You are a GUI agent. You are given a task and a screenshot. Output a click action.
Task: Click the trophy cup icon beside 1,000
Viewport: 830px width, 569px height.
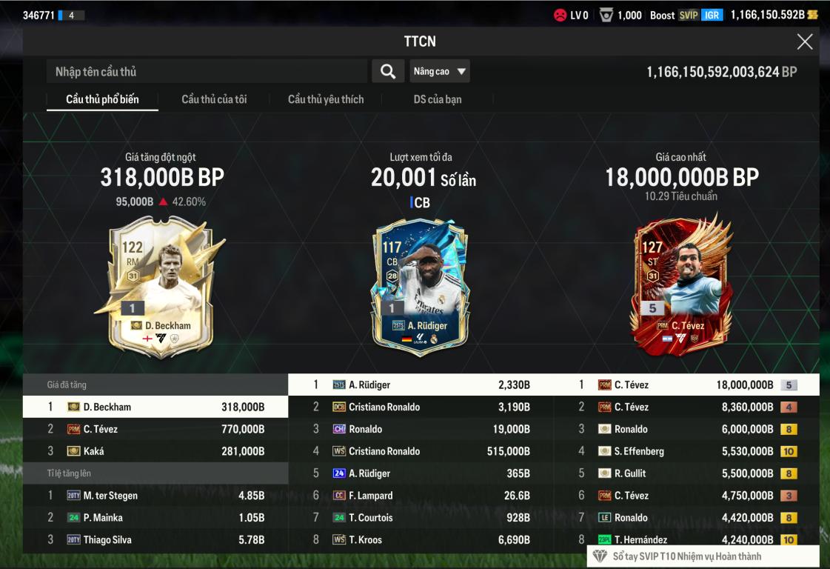click(x=606, y=16)
